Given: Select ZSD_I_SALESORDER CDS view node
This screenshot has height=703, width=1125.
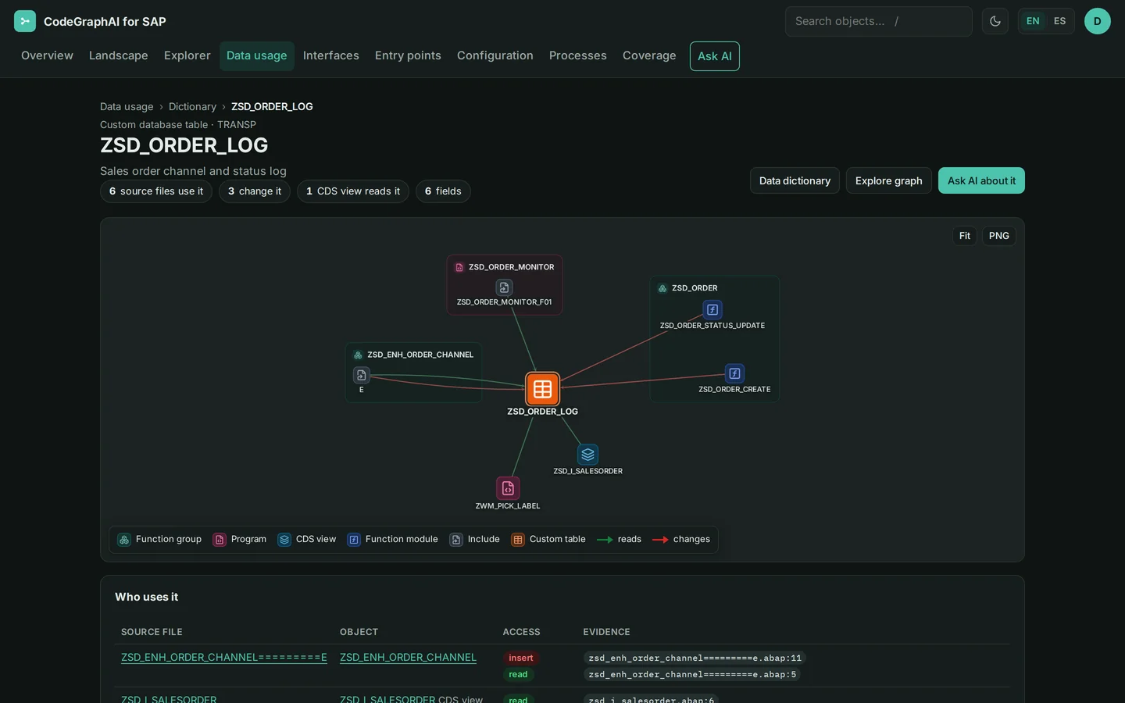Looking at the screenshot, I should pos(587,455).
